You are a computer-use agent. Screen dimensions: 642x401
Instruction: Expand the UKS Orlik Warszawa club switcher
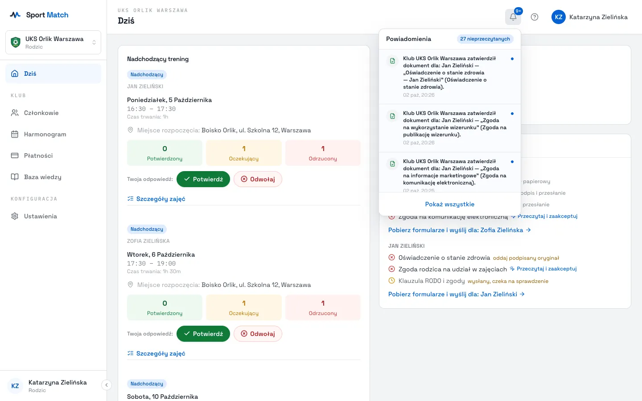pos(53,42)
